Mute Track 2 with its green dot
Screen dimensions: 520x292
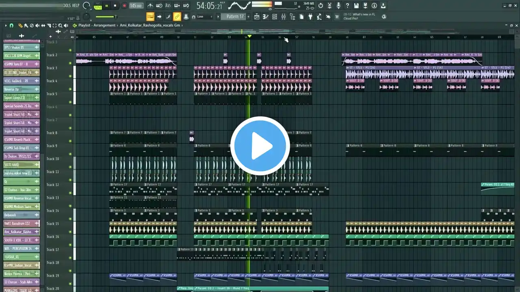pos(70,63)
